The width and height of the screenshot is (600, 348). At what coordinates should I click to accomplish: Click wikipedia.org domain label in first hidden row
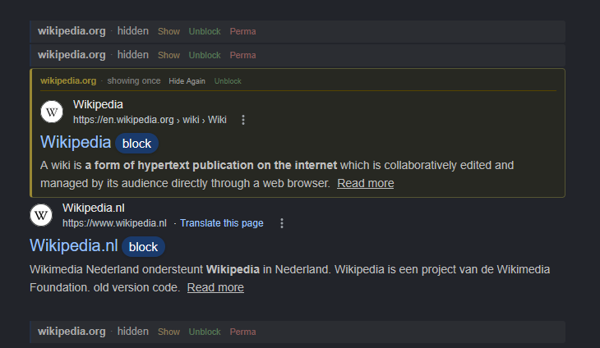pyautogui.click(x=72, y=31)
